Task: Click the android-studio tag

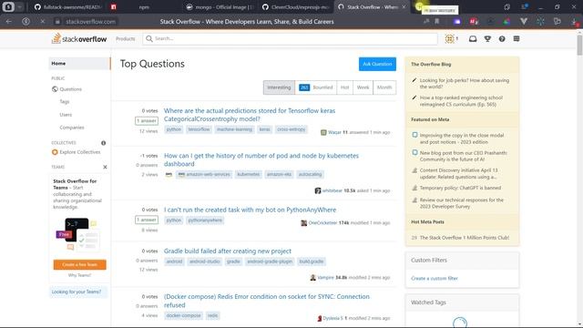Action: (x=204, y=261)
